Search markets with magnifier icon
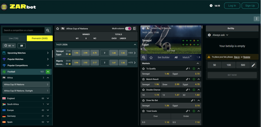Image resolution: width=261 pixels, height=127 pixels. 144,57
